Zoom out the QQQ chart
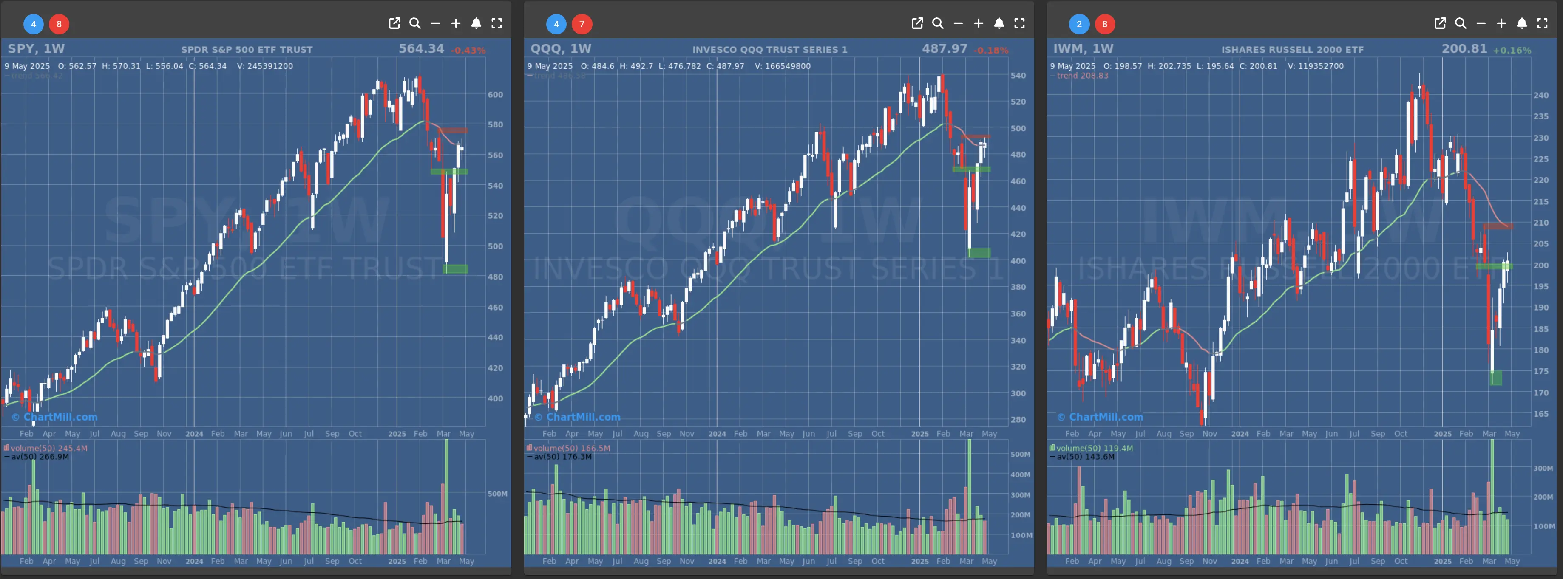Viewport: 1563px width, 579px height. (x=959, y=23)
